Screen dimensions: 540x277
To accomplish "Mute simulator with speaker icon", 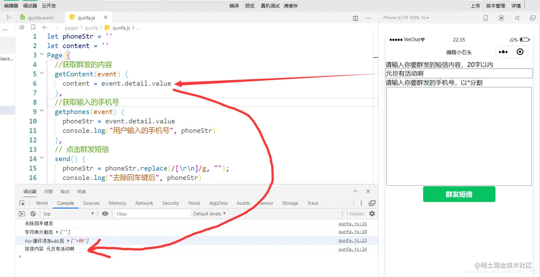I will point(517,18).
